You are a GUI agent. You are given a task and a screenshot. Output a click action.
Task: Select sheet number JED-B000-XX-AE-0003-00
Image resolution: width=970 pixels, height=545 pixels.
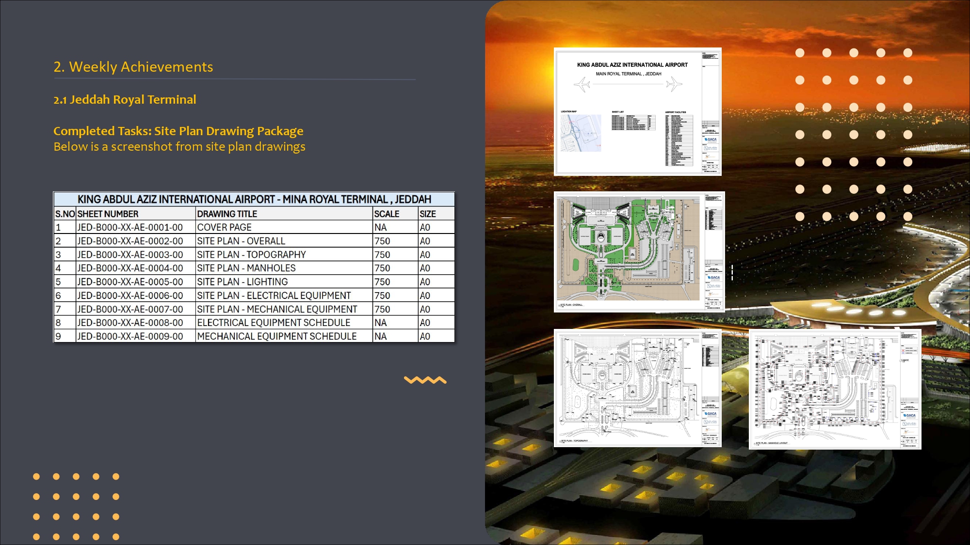pos(136,254)
